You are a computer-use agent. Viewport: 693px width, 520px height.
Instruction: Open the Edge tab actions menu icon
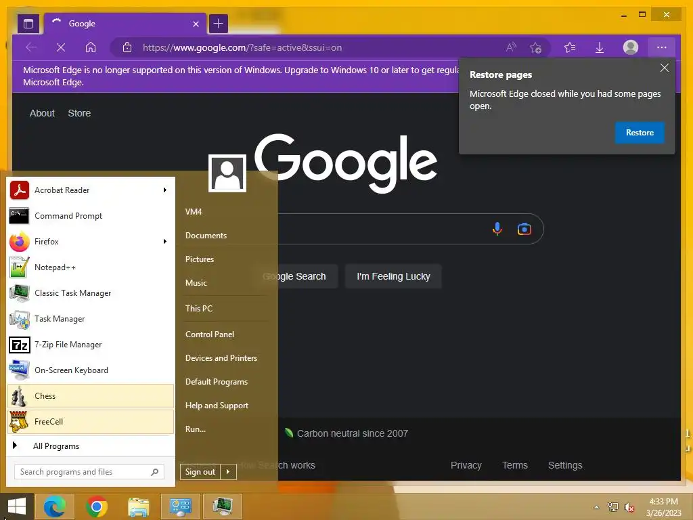point(28,24)
